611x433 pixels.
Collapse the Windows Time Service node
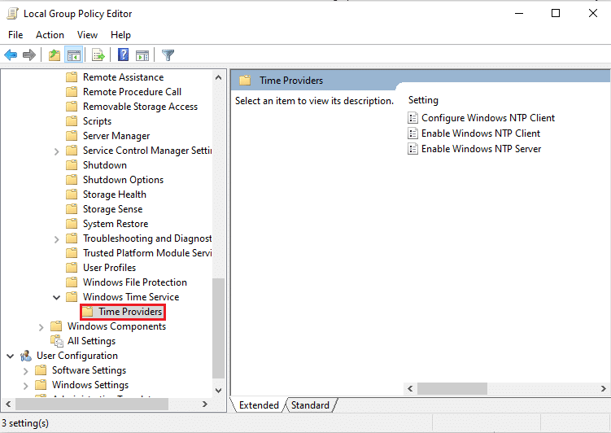[56, 297]
